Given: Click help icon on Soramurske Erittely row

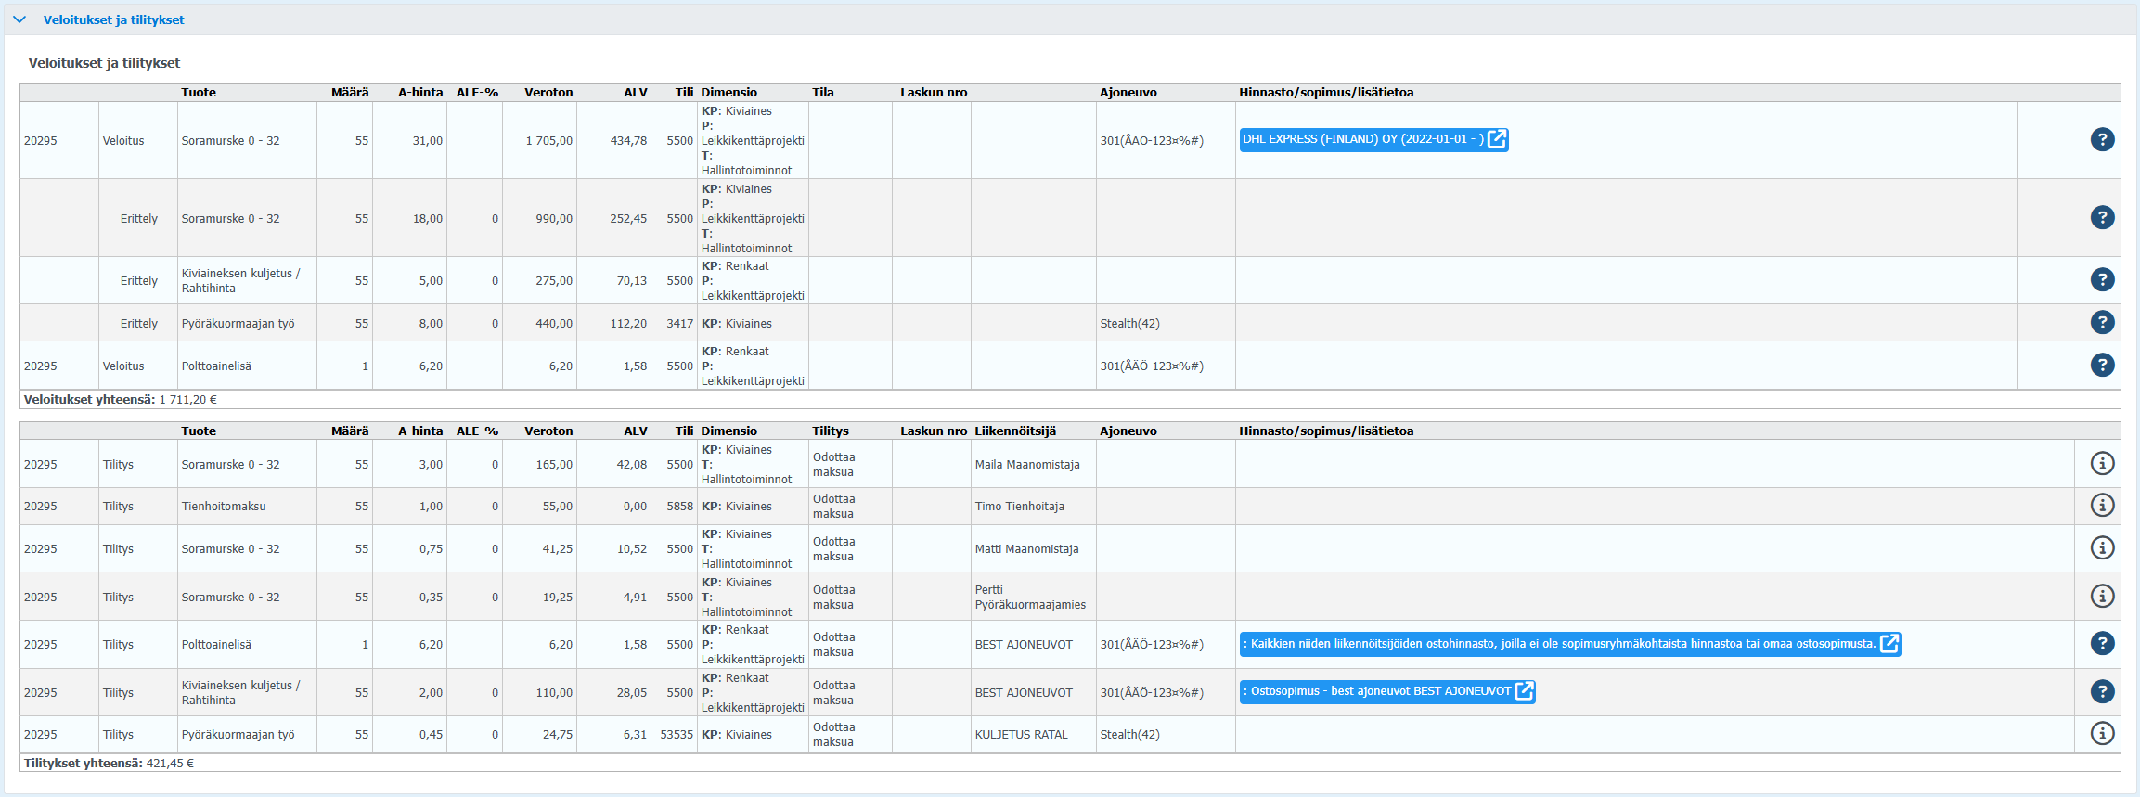Looking at the screenshot, I should pos(2102,217).
